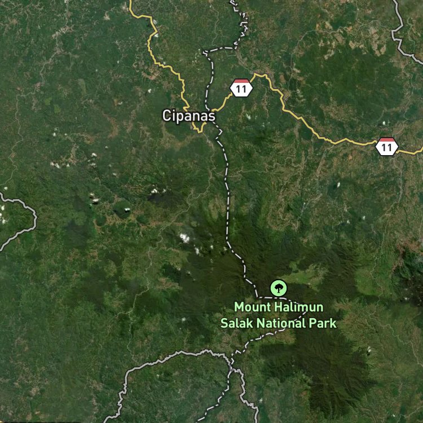The height and width of the screenshot is (423, 423).
Task: Click the green tree park marker icon
Action: click(x=279, y=288)
